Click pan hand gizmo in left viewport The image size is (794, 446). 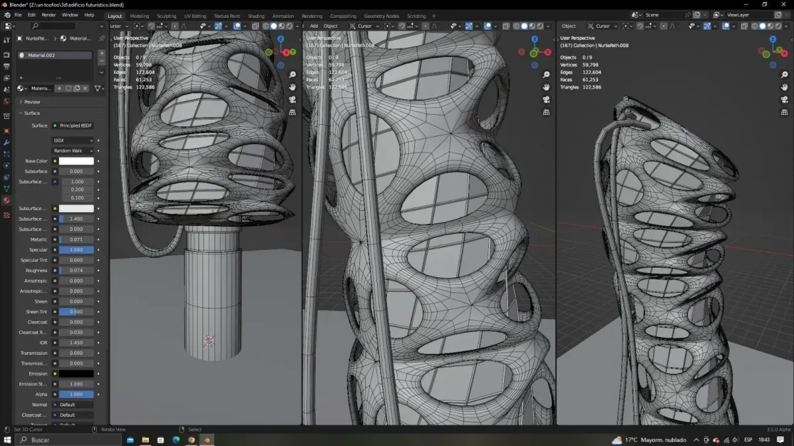(292, 87)
